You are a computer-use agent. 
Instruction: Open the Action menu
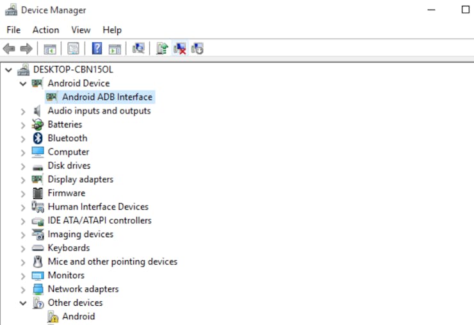[x=45, y=30]
